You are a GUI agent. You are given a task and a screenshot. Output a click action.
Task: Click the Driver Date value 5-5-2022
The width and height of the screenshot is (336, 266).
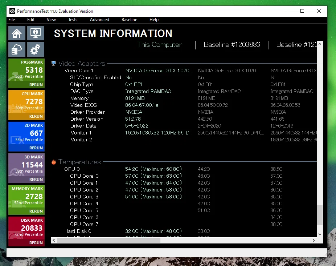pyautogui.click(x=137, y=126)
